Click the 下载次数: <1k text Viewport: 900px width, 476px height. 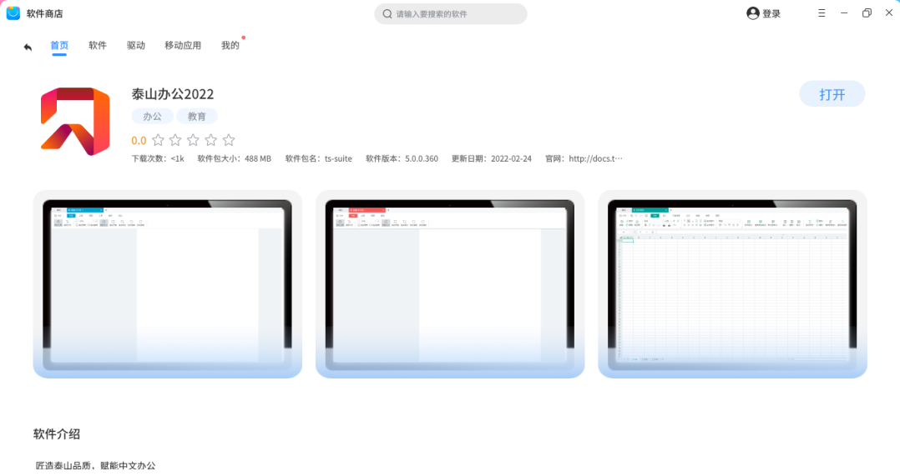158,158
